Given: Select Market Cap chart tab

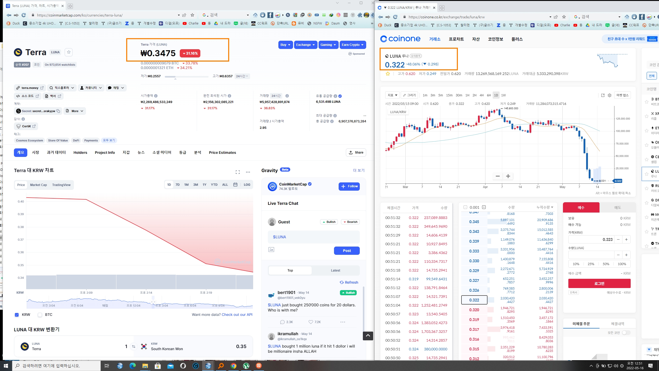Looking at the screenshot, I should (x=38, y=185).
